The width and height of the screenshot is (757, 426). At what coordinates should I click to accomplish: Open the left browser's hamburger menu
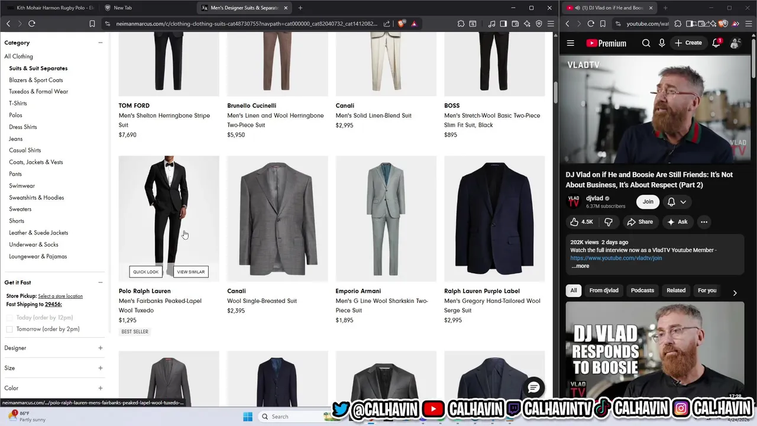pyautogui.click(x=551, y=24)
